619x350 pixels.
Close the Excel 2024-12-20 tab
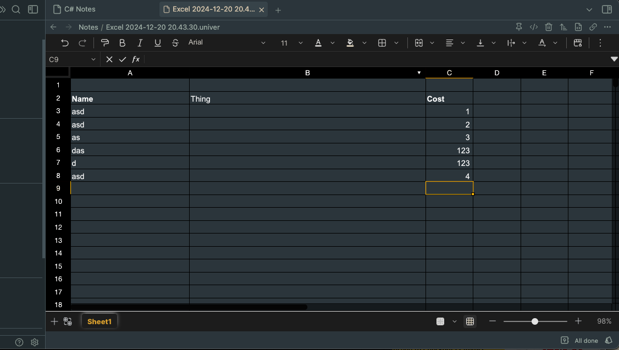[261, 10]
